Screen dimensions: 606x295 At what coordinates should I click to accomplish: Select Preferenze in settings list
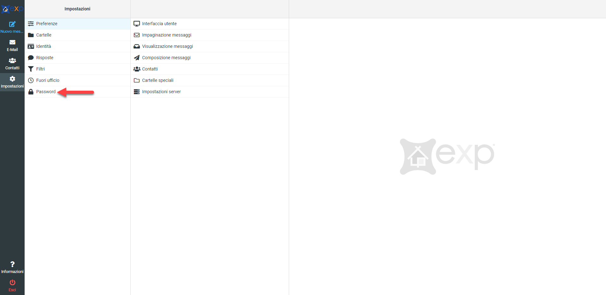(77, 24)
